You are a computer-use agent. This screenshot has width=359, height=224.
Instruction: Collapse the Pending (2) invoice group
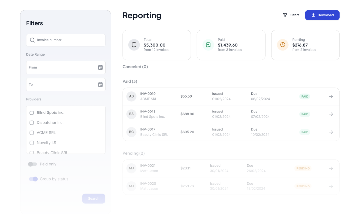click(133, 153)
